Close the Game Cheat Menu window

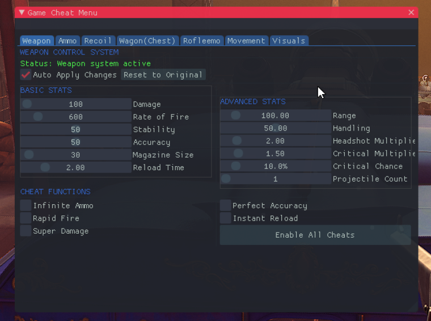[411, 12]
